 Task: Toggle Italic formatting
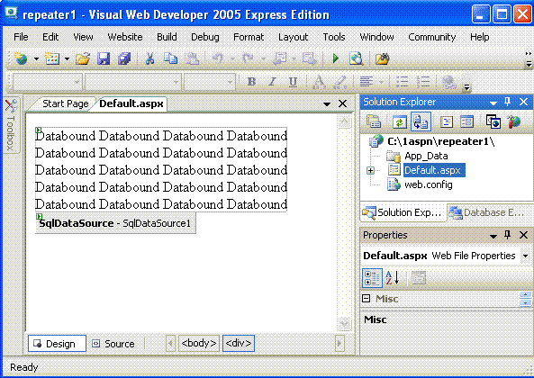tap(272, 82)
